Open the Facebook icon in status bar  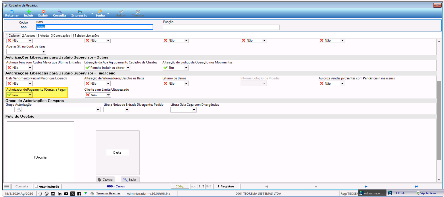(x=79, y=193)
